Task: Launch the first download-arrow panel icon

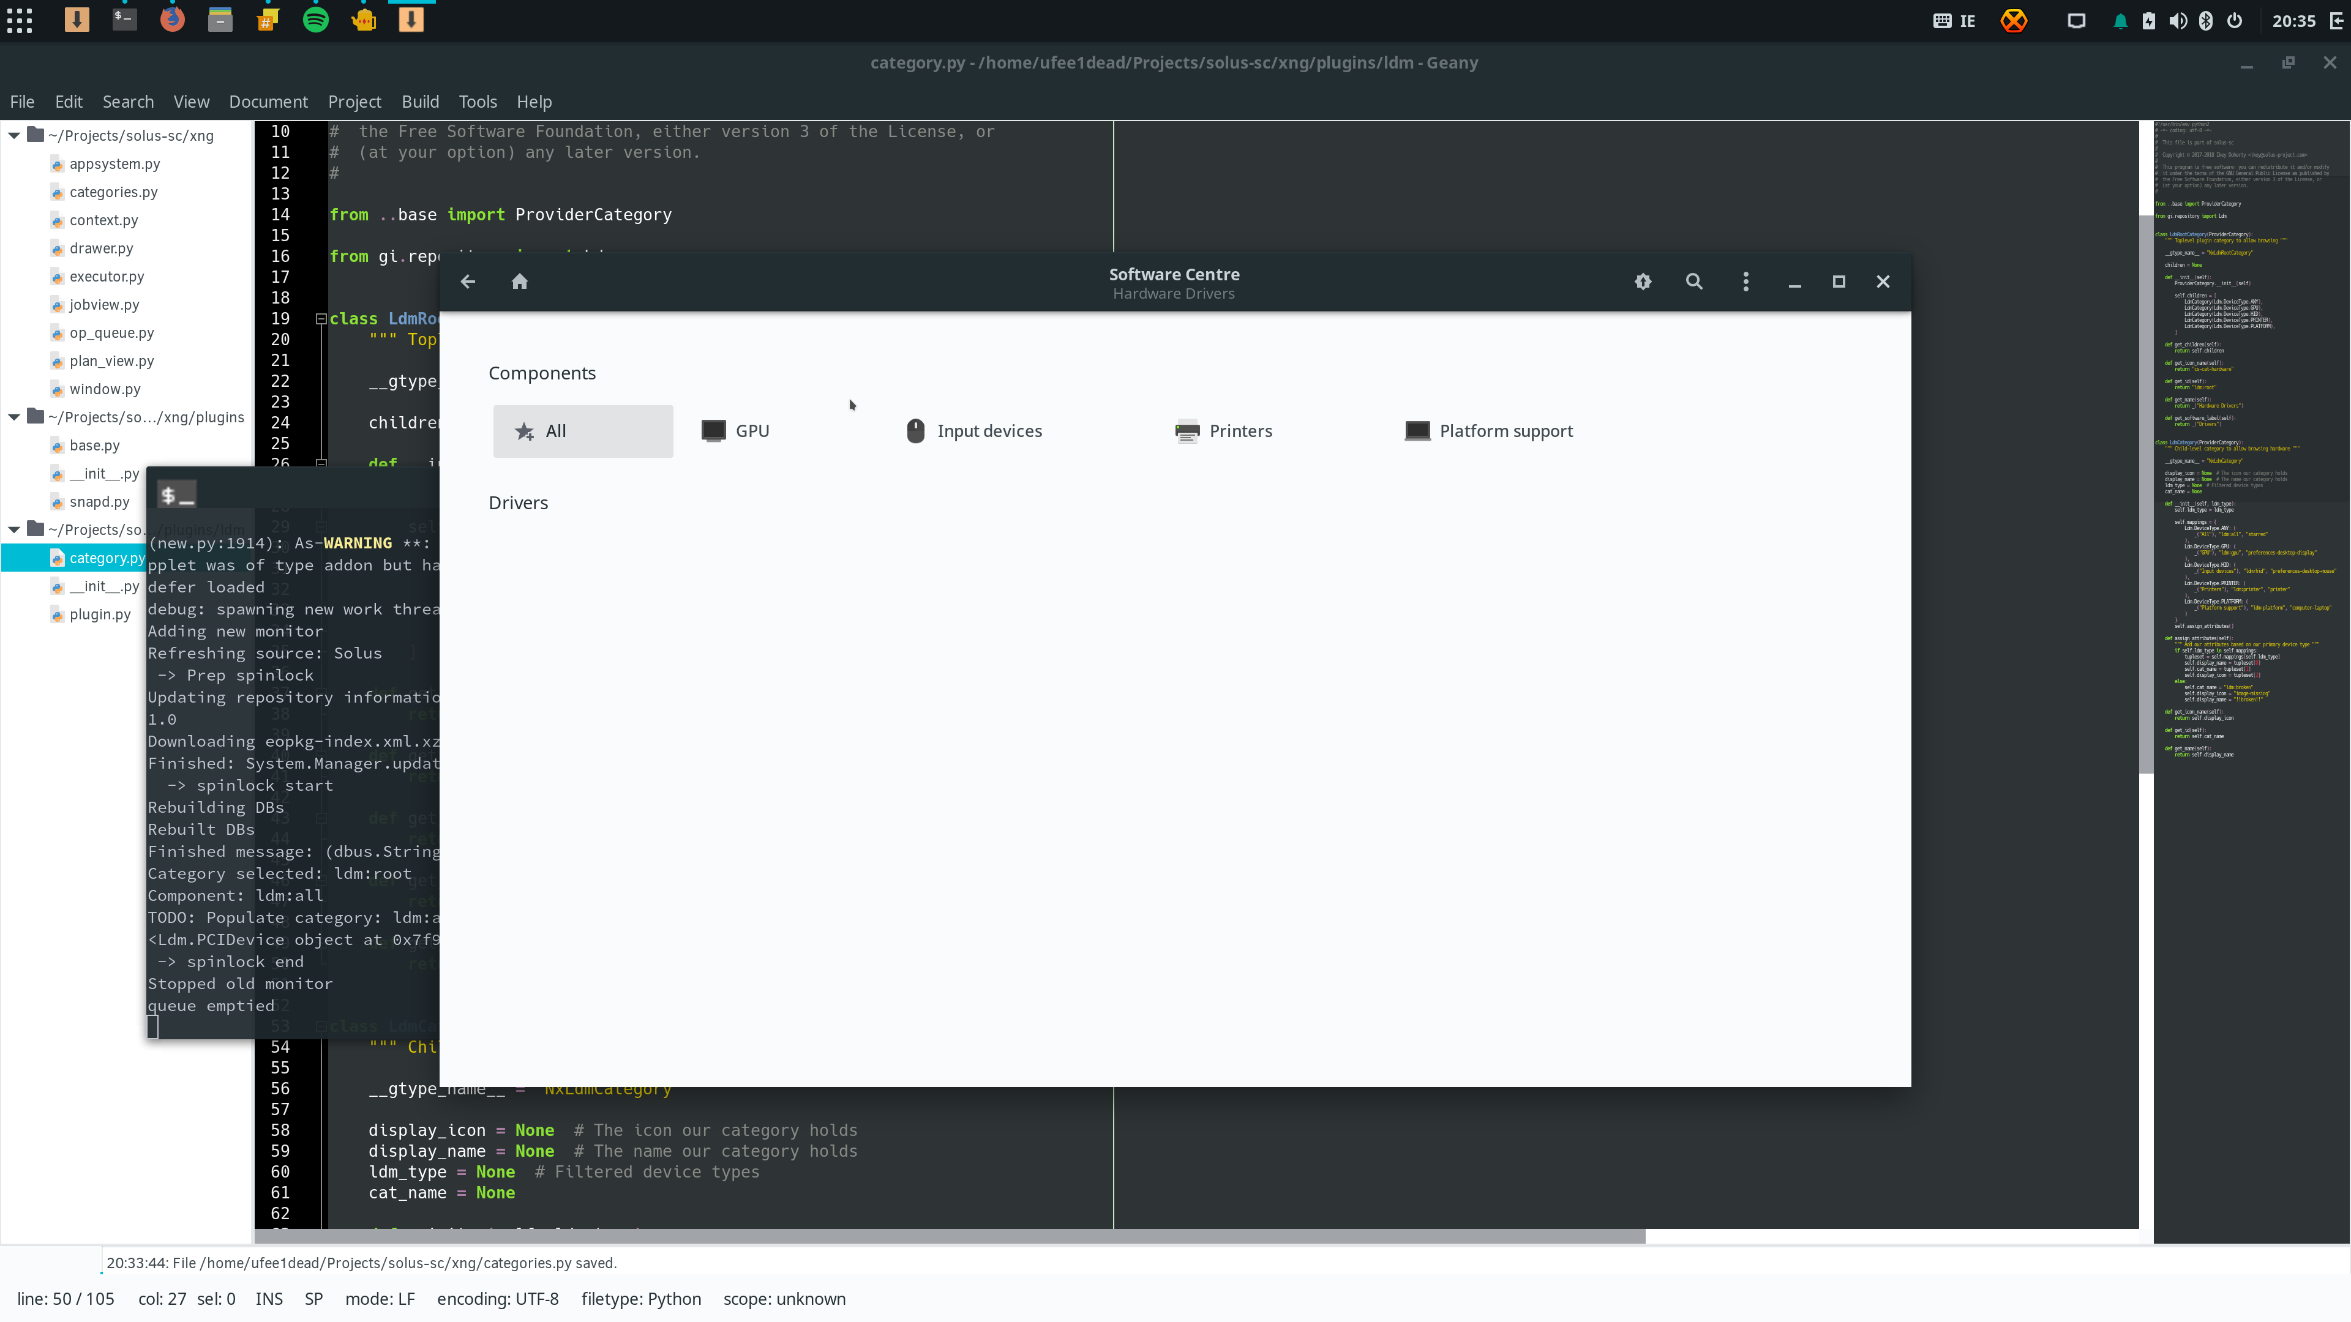Action: pyautogui.click(x=77, y=20)
